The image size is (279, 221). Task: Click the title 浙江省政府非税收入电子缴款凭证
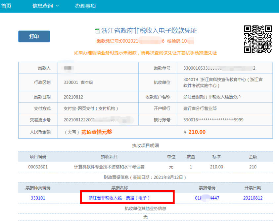(149, 31)
